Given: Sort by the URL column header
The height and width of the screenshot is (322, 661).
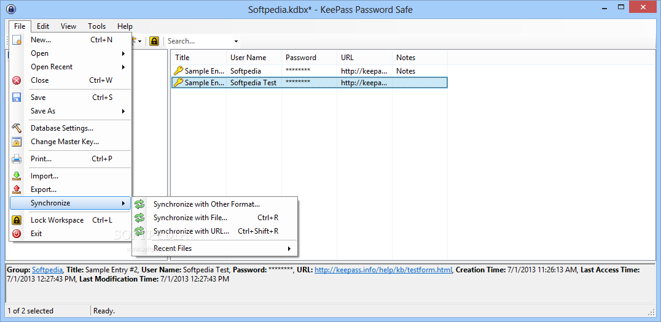Looking at the screenshot, I should (x=365, y=58).
